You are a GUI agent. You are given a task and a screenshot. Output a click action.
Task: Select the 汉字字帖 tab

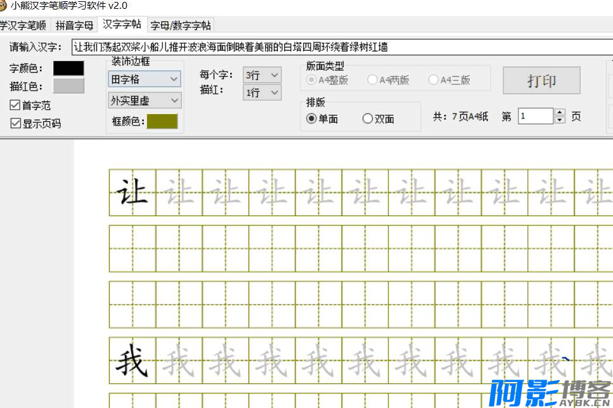pyautogui.click(x=122, y=24)
